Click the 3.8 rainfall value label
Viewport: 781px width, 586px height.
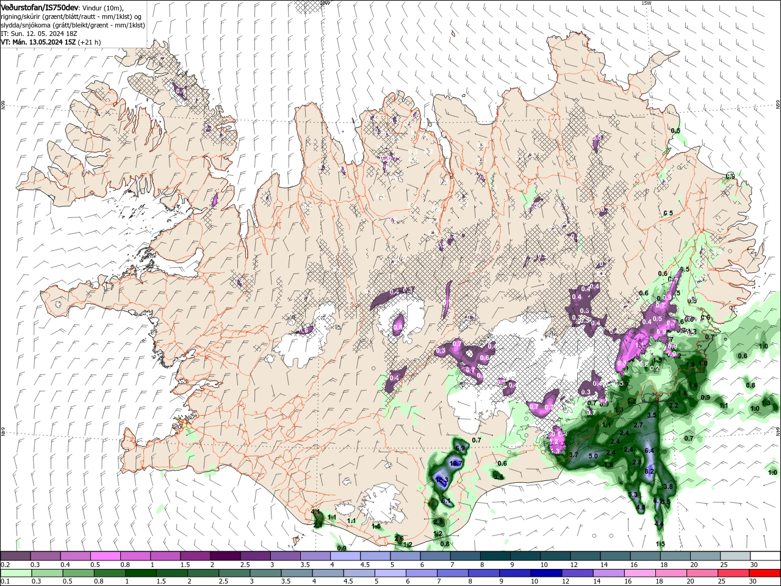pyautogui.click(x=668, y=487)
